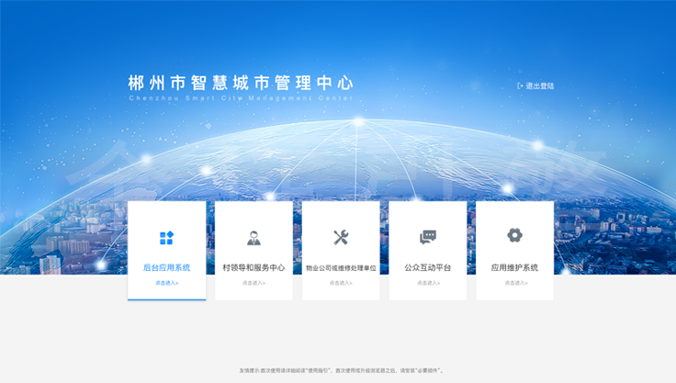Viewport: 676px width, 383px height.
Task: Choose the 公众互动平台 title text
Action: (x=428, y=267)
